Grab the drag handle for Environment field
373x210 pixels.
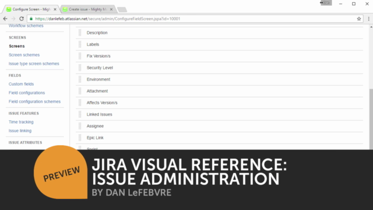click(x=80, y=79)
